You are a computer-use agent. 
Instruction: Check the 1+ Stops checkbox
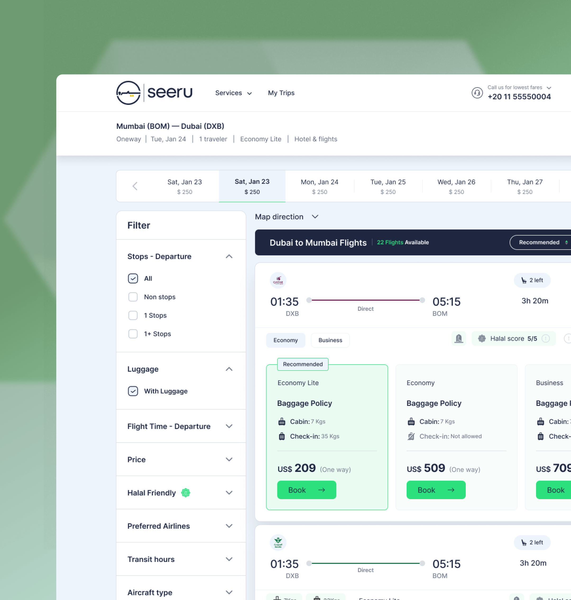(x=133, y=334)
